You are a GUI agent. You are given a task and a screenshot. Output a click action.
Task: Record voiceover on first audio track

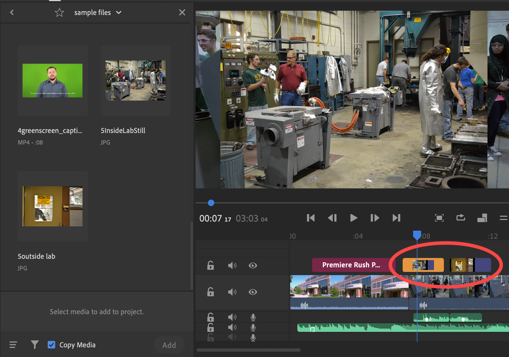[x=253, y=317]
